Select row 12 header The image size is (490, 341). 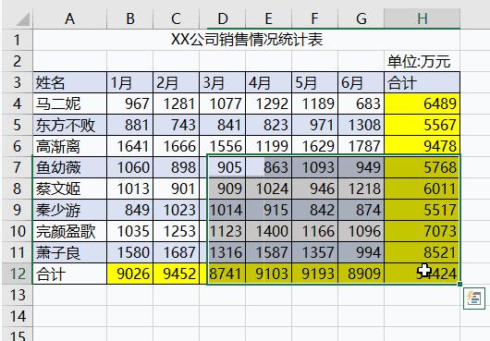[x=17, y=274]
